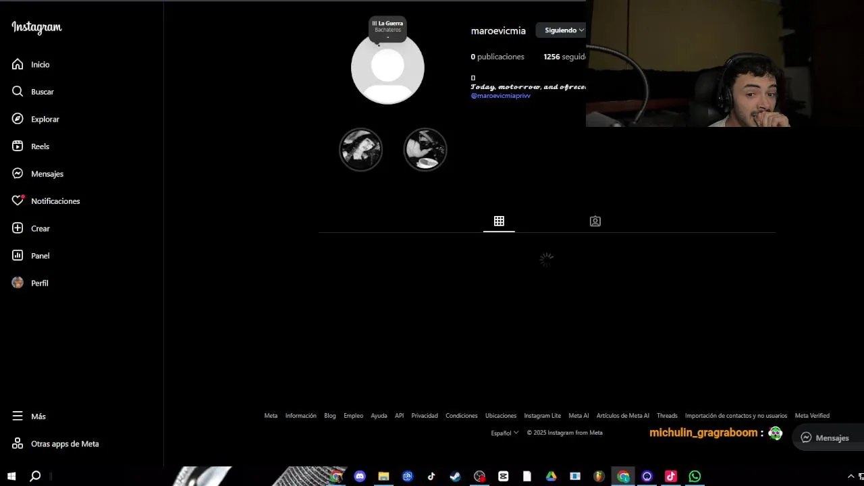Open Reels in the sidebar
This screenshot has width=864, height=486.
point(31,146)
